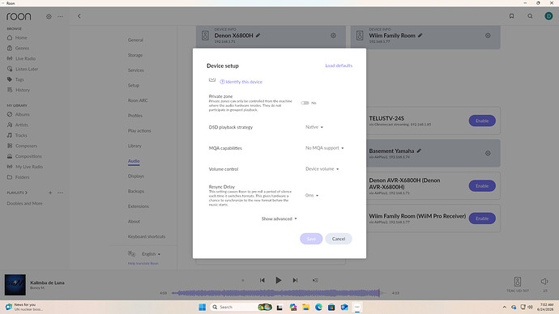The height and width of the screenshot is (314, 559).
Task: Skip to next track
Action: (x=295, y=280)
